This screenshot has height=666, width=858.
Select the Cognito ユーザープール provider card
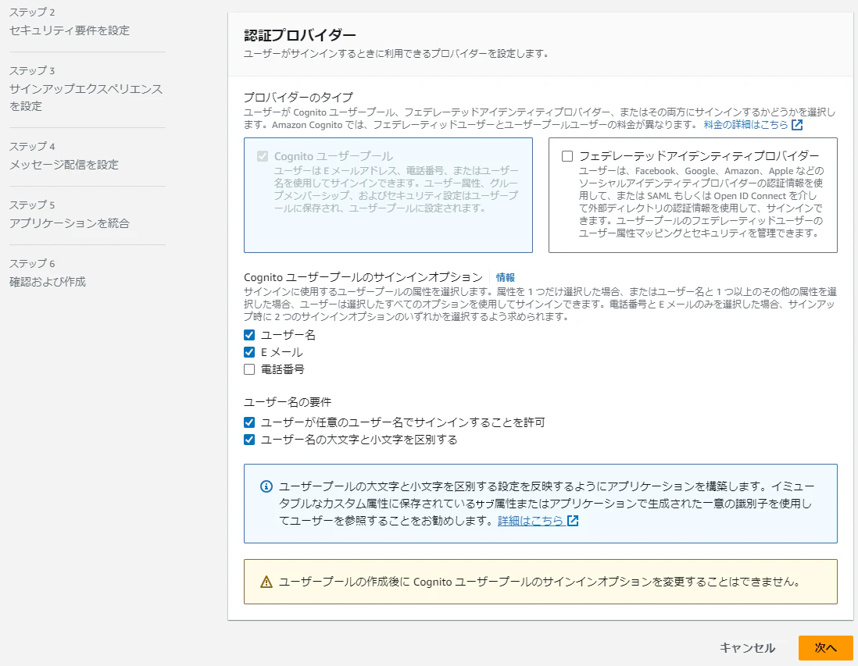(x=388, y=195)
